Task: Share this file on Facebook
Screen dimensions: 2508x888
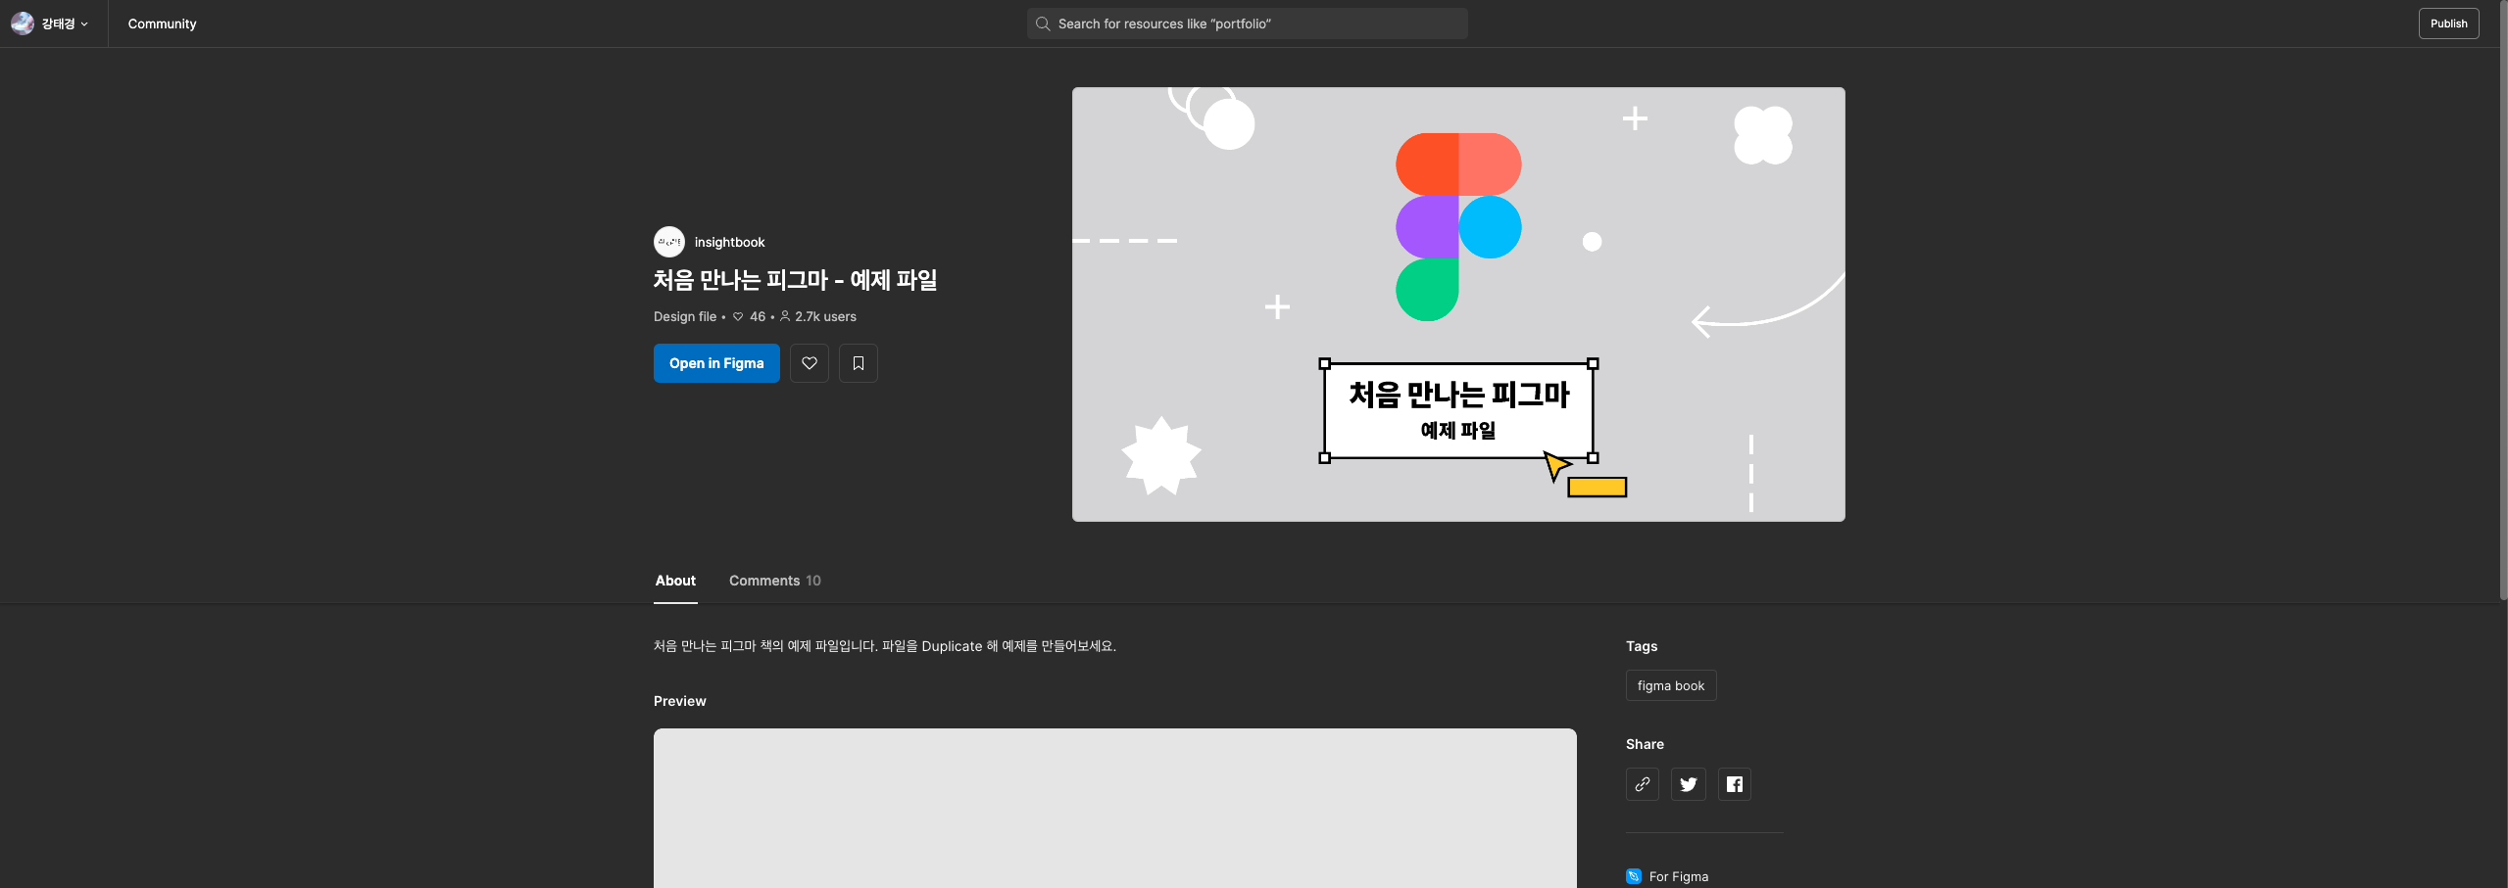Action: (1734, 784)
